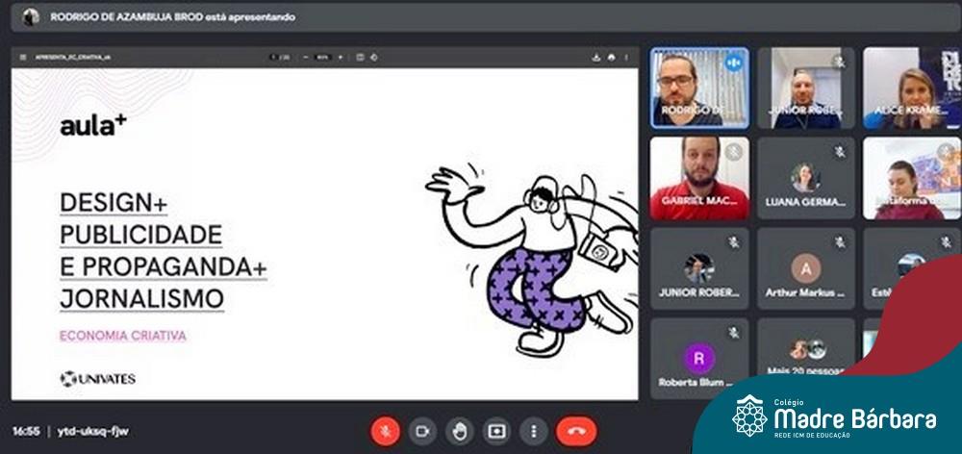Select JUNIOR ROBE video tile in top row
The height and width of the screenshot is (454, 962).
point(806,88)
